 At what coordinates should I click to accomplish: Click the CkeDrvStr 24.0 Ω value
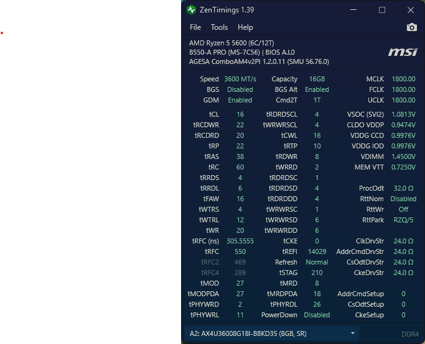(x=403, y=273)
